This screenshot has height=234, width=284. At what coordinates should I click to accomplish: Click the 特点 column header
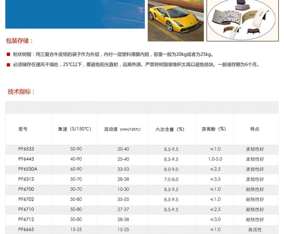click(255, 129)
